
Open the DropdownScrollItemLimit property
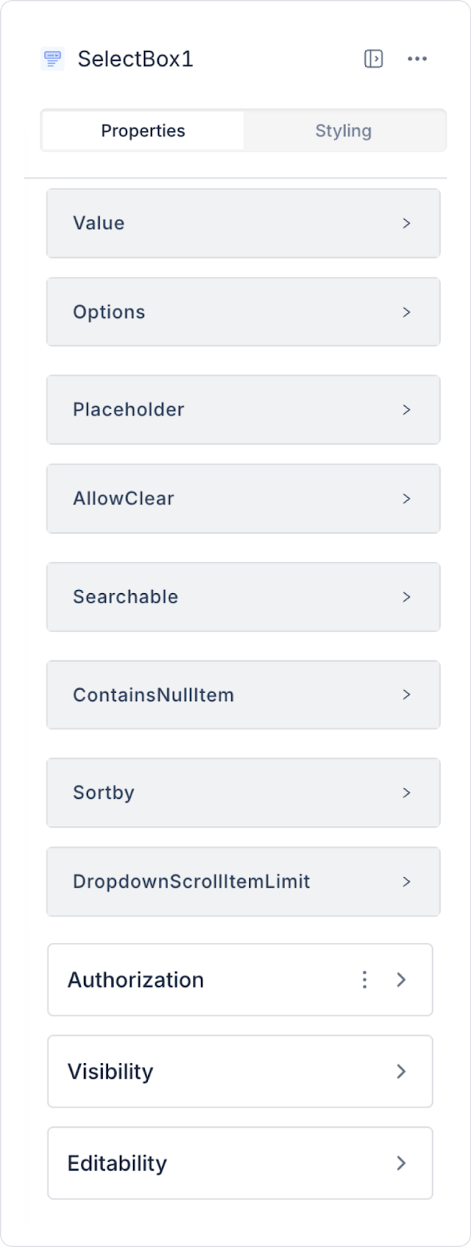(243, 881)
